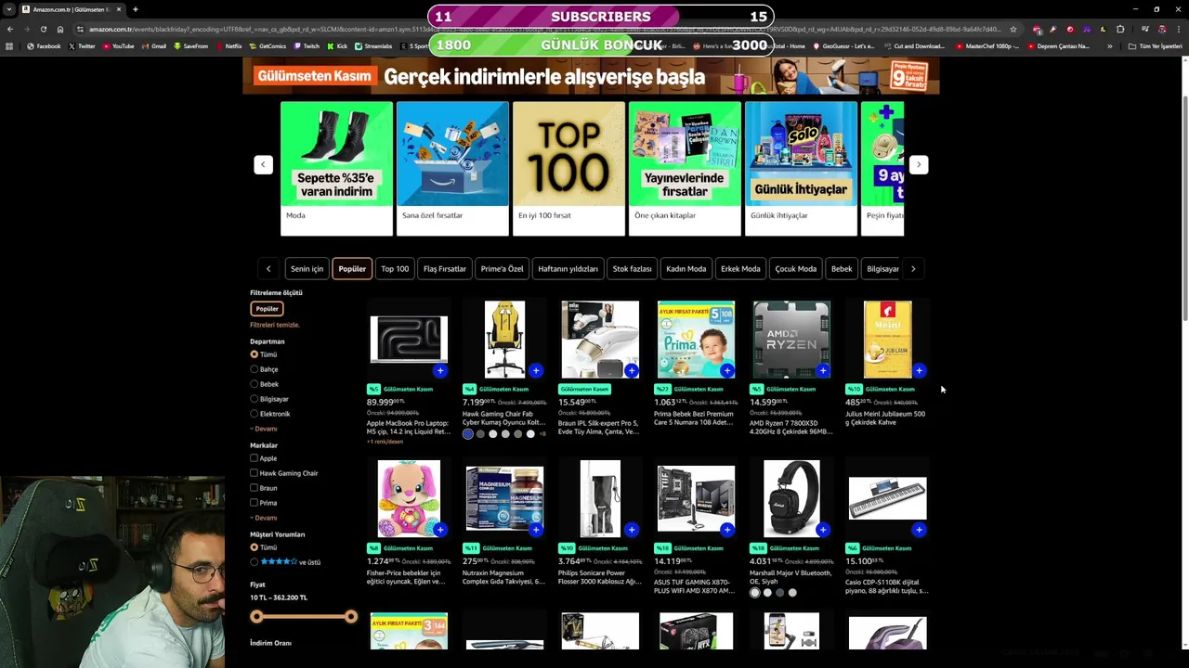The width and height of the screenshot is (1189, 668).
Task: Switch to the Flaş Fırsatlar tab
Action: (445, 269)
